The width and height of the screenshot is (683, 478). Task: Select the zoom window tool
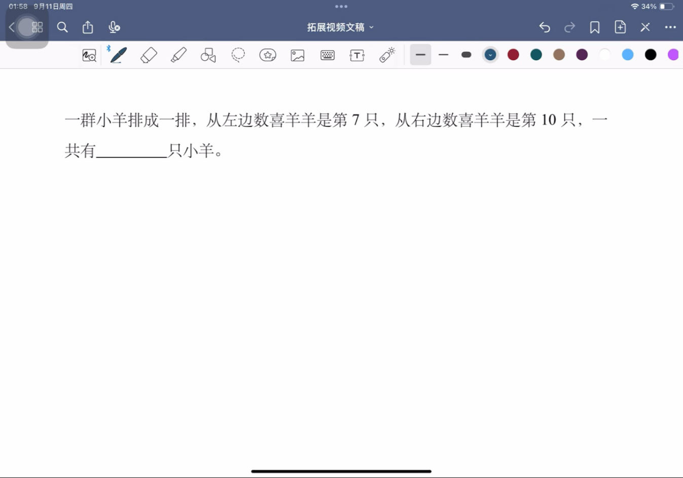tap(89, 55)
